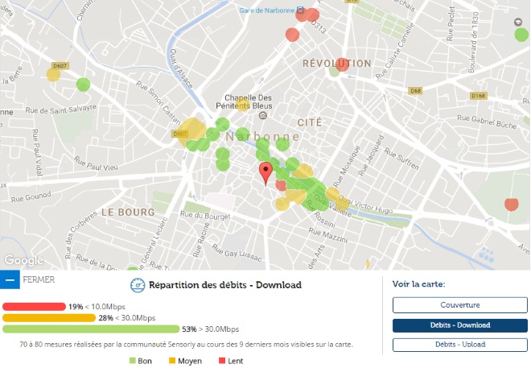
Task: Switch to Debits - Download map
Action: pos(459,325)
